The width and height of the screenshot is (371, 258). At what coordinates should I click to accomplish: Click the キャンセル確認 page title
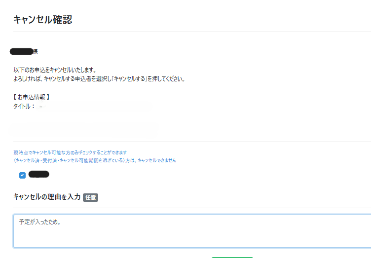click(42, 20)
